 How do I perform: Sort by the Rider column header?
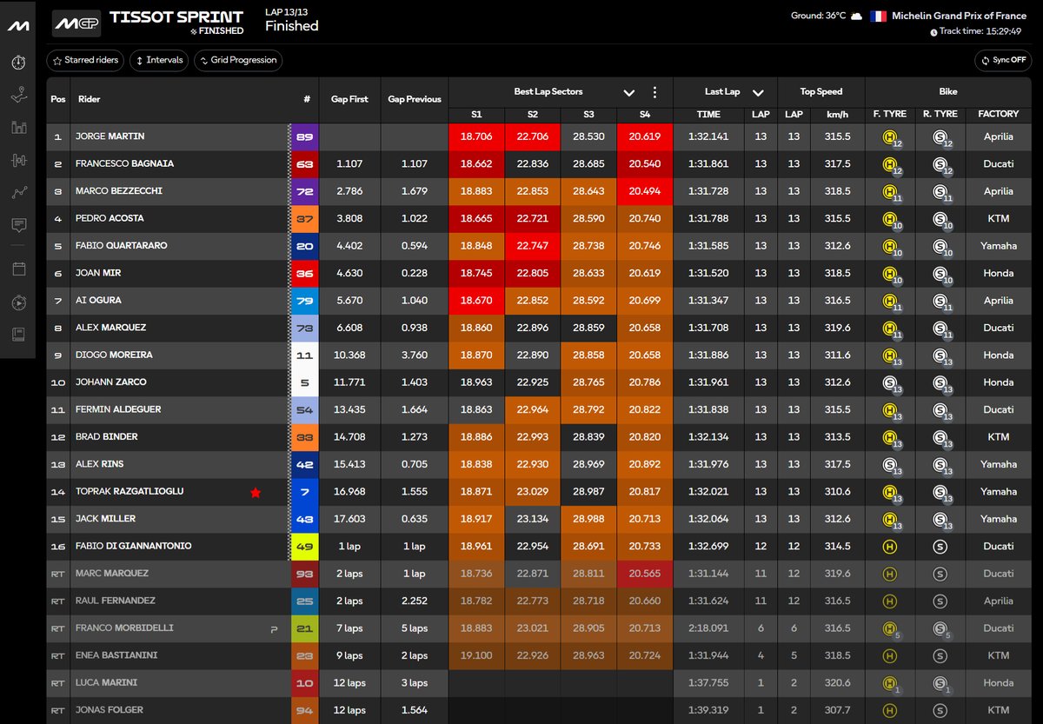click(89, 99)
